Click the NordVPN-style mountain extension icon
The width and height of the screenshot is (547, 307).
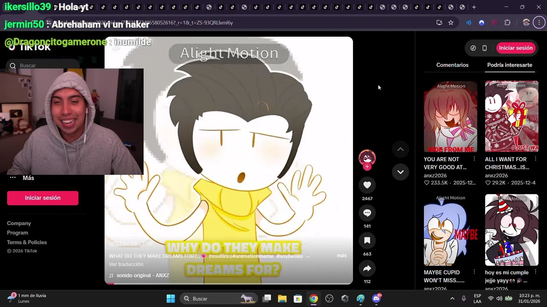coord(482,23)
